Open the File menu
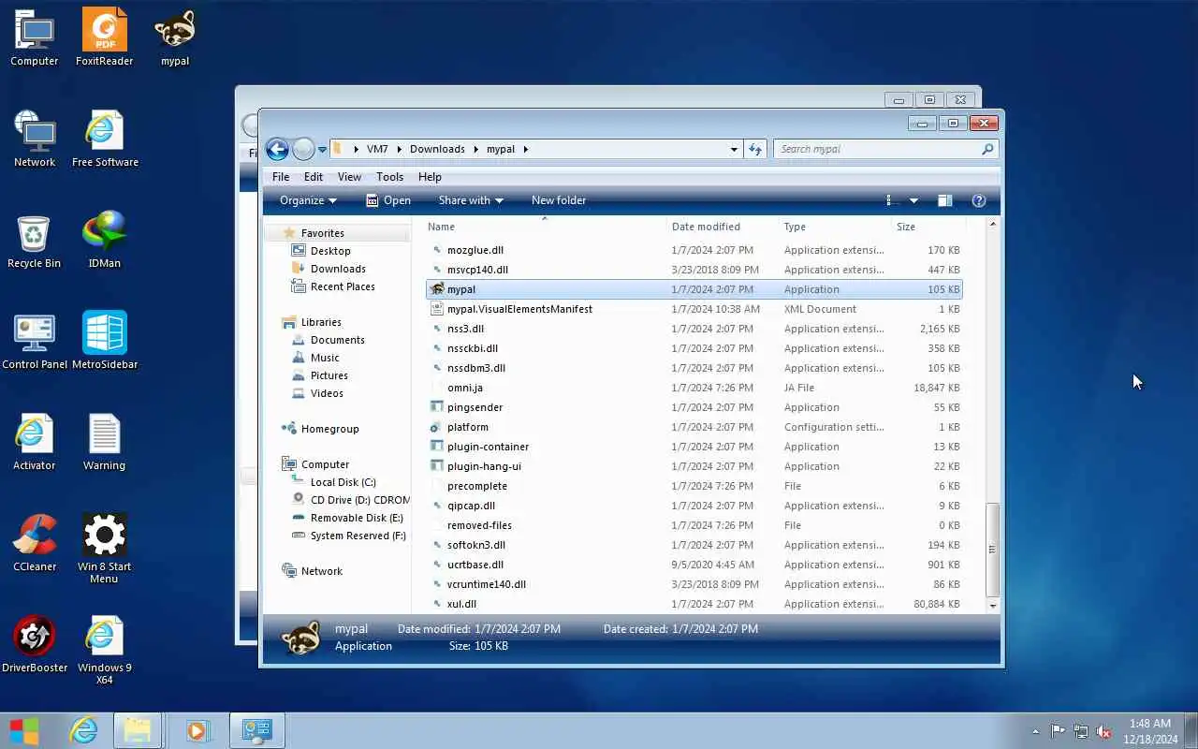This screenshot has width=1198, height=749. [281, 177]
